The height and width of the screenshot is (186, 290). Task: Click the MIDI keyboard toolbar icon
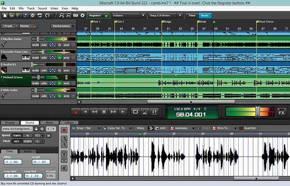[75, 16]
